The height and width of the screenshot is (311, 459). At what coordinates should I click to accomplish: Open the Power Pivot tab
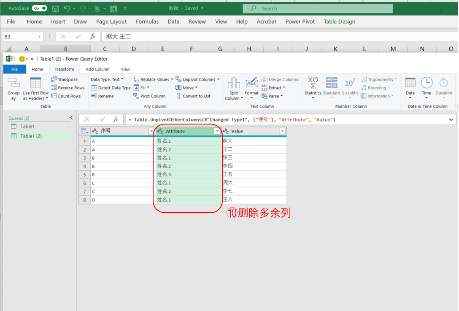tap(300, 22)
